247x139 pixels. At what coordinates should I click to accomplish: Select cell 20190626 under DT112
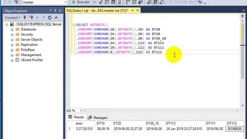coord(234,129)
